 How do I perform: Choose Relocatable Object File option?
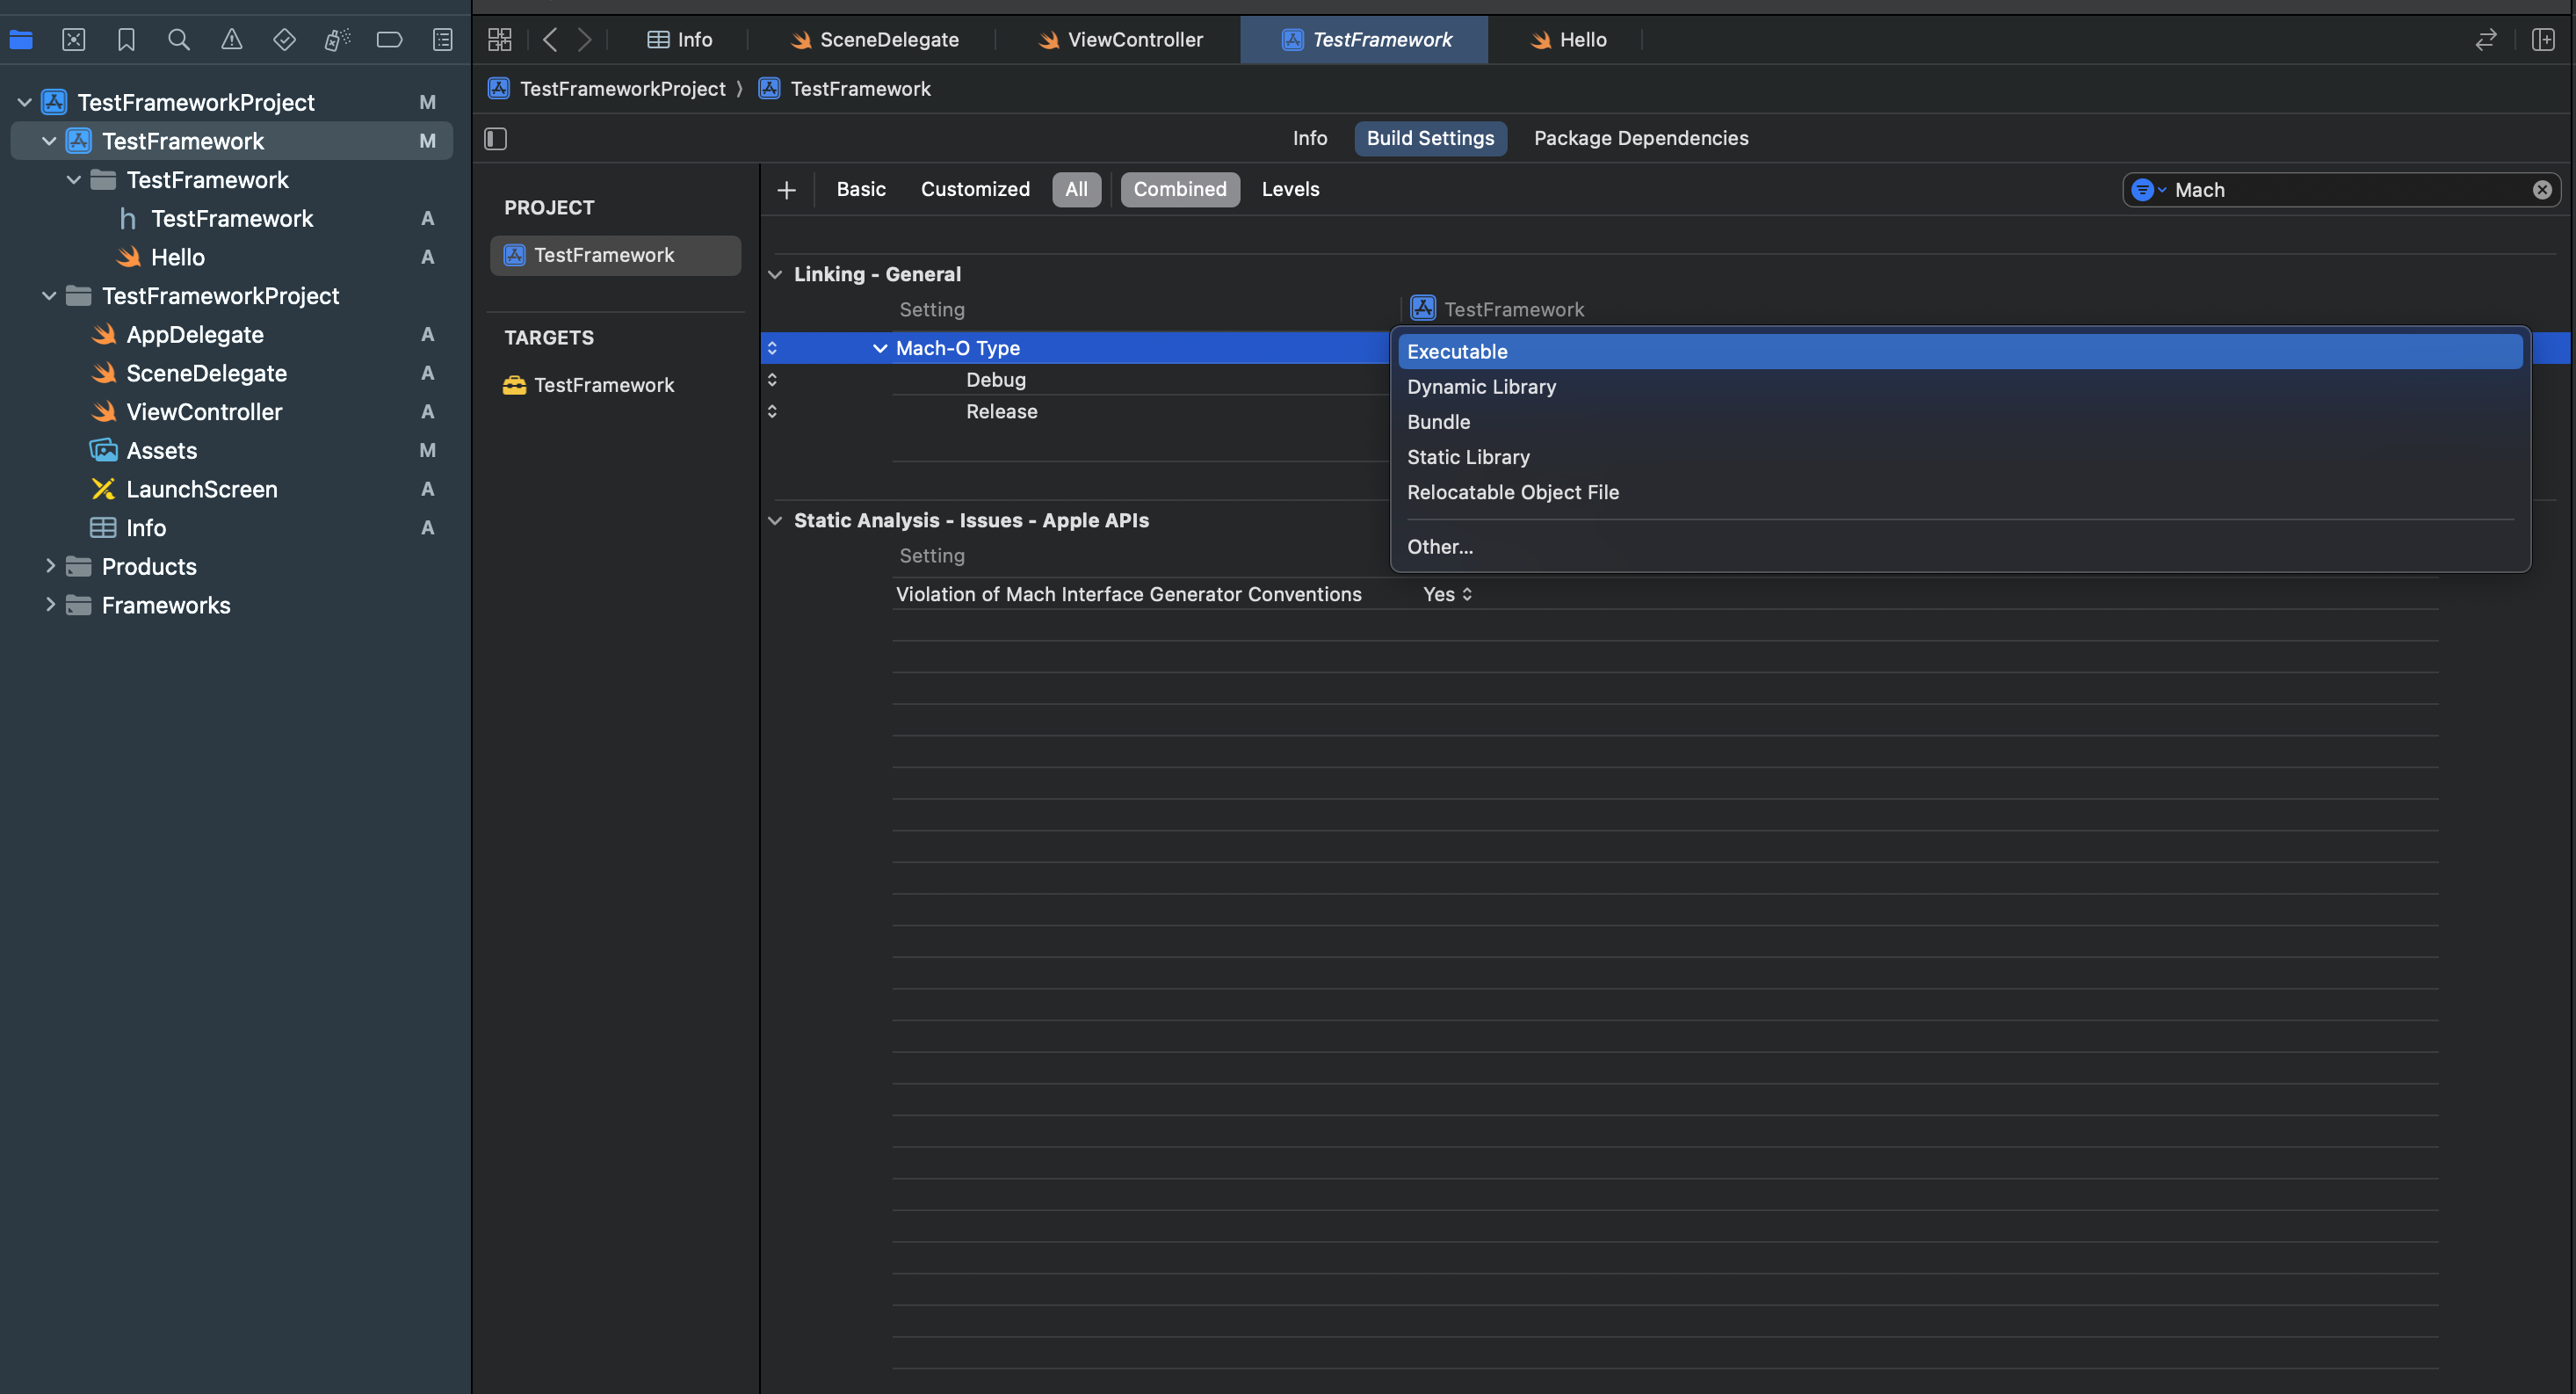pyautogui.click(x=1960, y=492)
